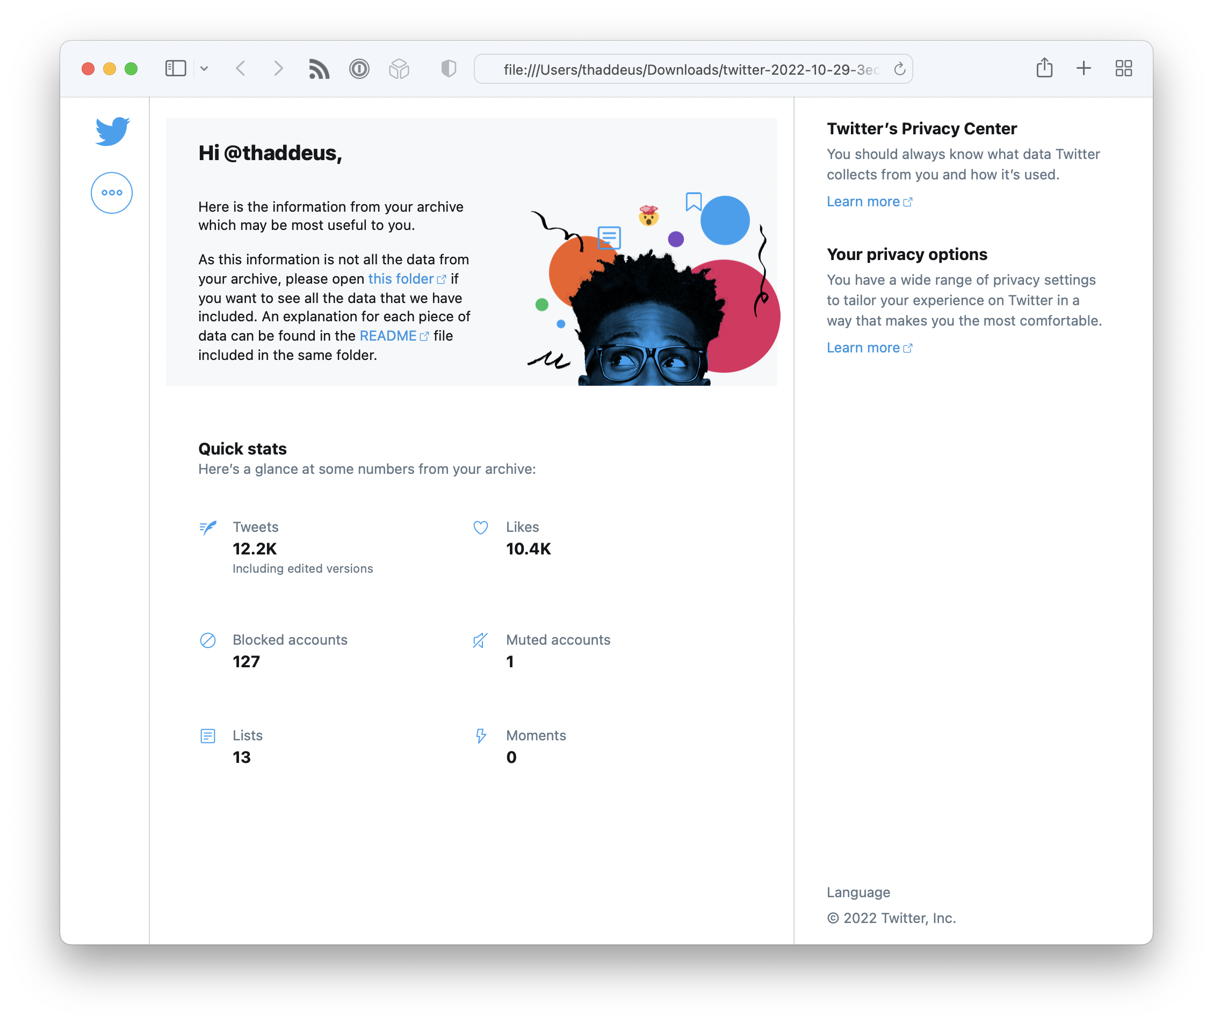Click the 'Hi @thaddeus,' heading
The image size is (1213, 1024).
pos(270,153)
